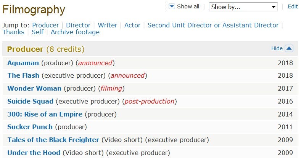
Task: Open the Aquaman title link
Action: coord(23,63)
